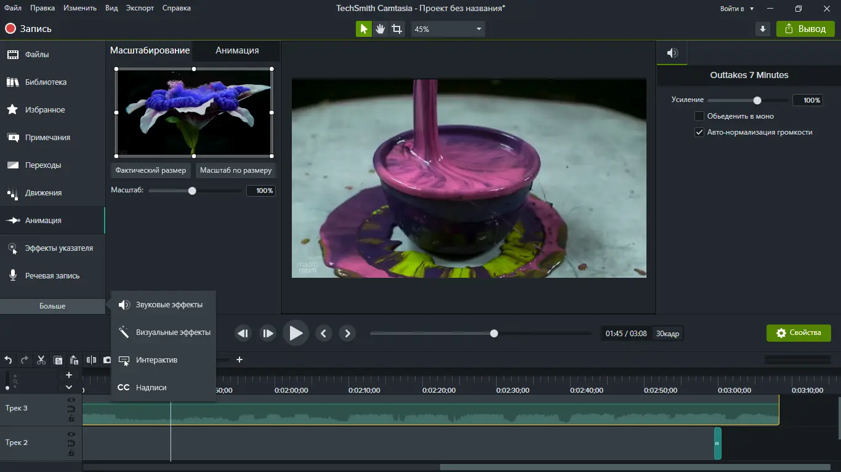
Task: Open the Библиотека panel in sidebar
Action: click(x=37, y=82)
